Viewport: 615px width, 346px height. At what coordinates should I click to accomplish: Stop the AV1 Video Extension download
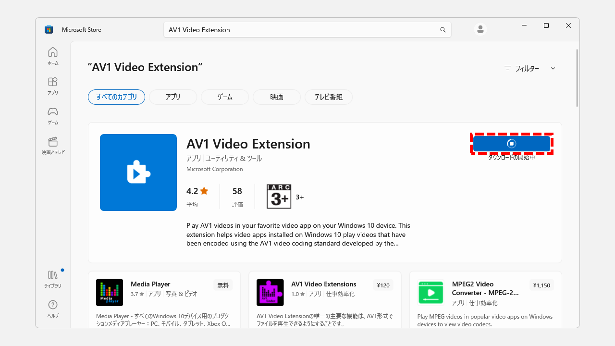pyautogui.click(x=511, y=144)
